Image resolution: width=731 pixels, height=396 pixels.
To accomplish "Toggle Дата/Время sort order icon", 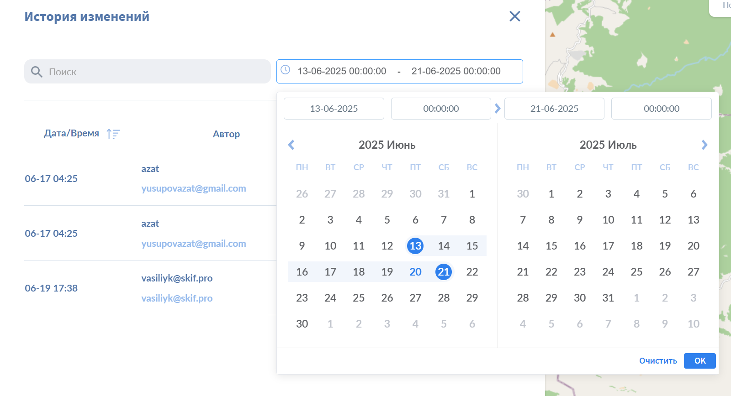I will click(113, 134).
